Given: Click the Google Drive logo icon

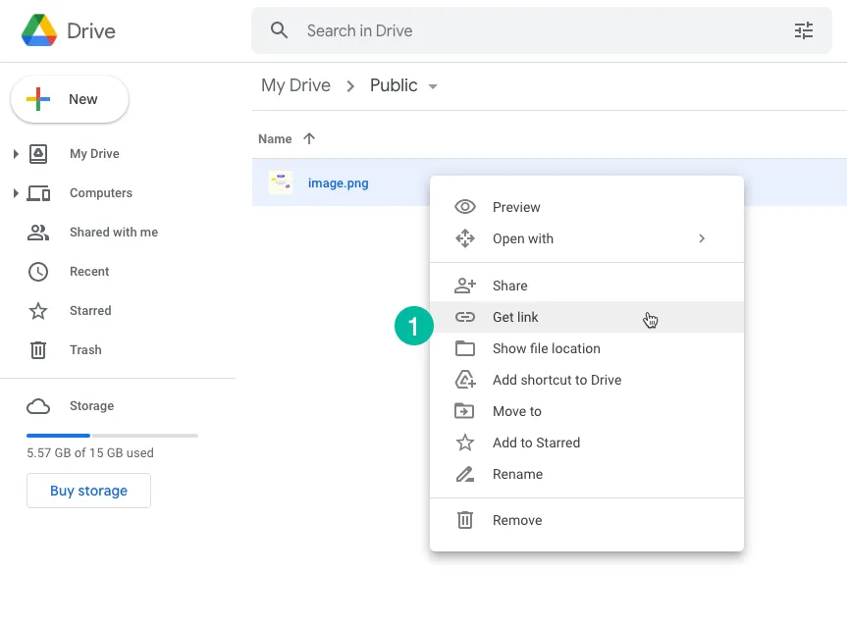Looking at the screenshot, I should click(41, 30).
